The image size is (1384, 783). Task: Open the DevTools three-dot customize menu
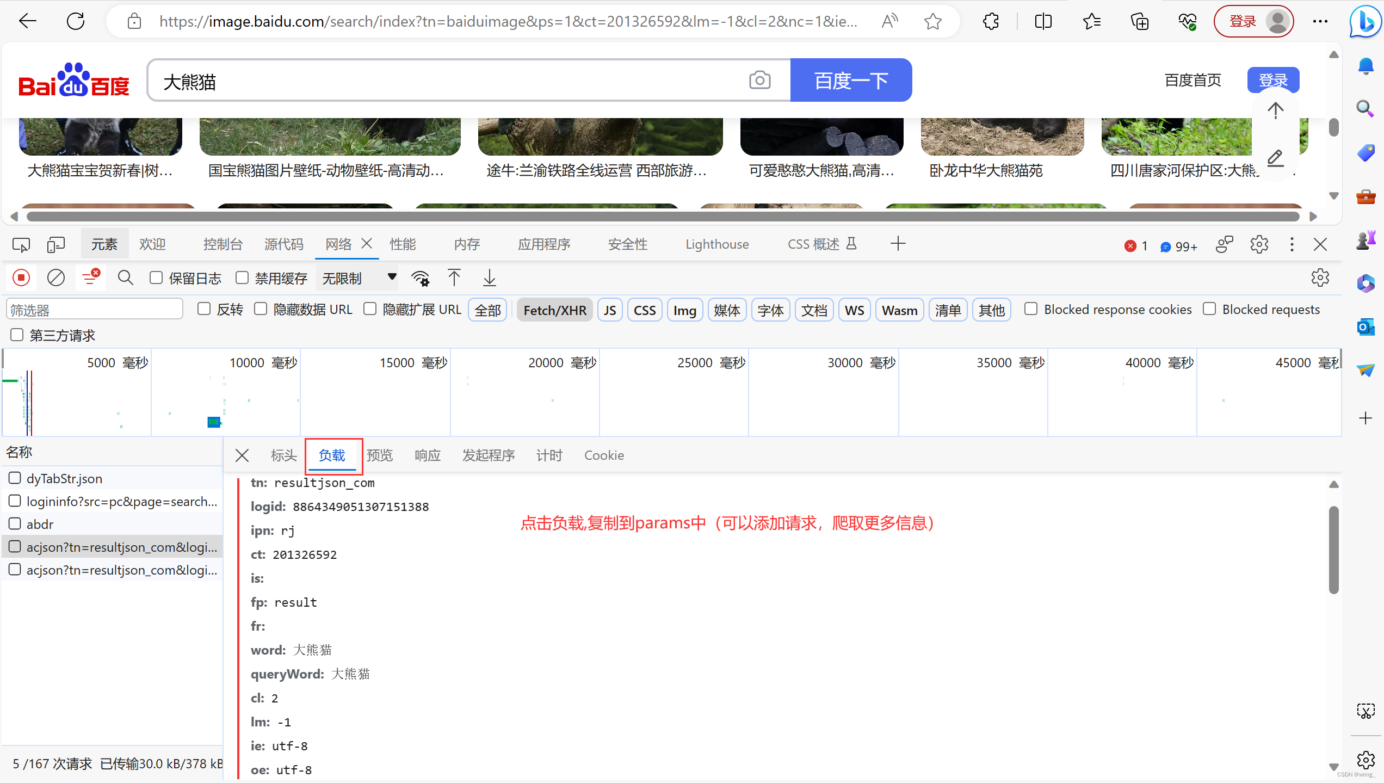(1292, 244)
